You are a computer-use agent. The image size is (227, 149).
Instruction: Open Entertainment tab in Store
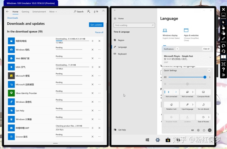(39, 12)
